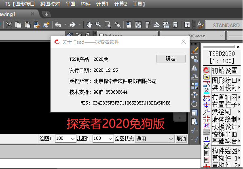Open the Properties palette icon
Screen dimensions: 243x169
tap(129, 25)
